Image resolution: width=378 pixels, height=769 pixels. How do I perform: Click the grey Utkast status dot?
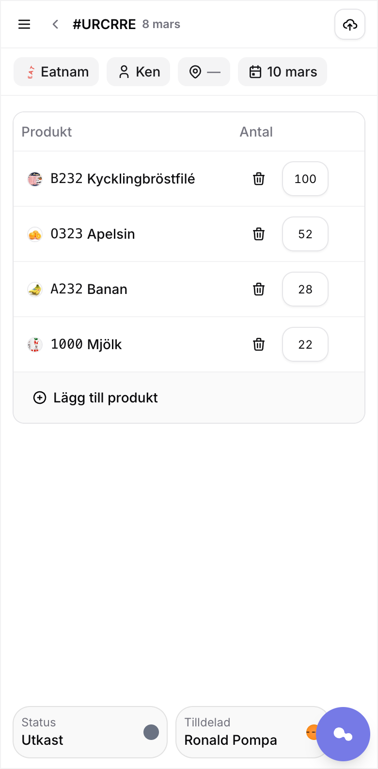pyautogui.click(x=151, y=732)
